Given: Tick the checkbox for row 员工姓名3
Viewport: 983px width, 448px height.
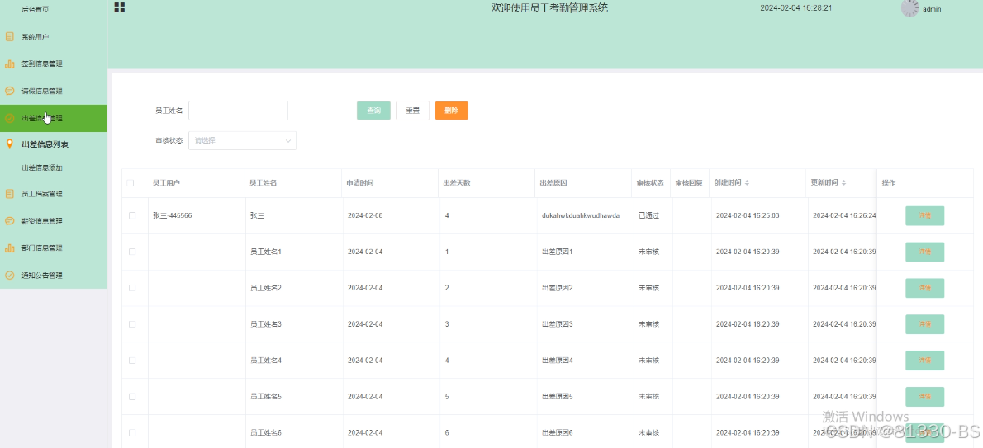Looking at the screenshot, I should [132, 324].
